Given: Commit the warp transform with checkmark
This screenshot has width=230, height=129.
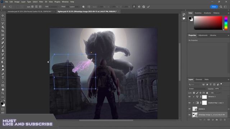Looking at the screenshot, I should click(148, 7).
